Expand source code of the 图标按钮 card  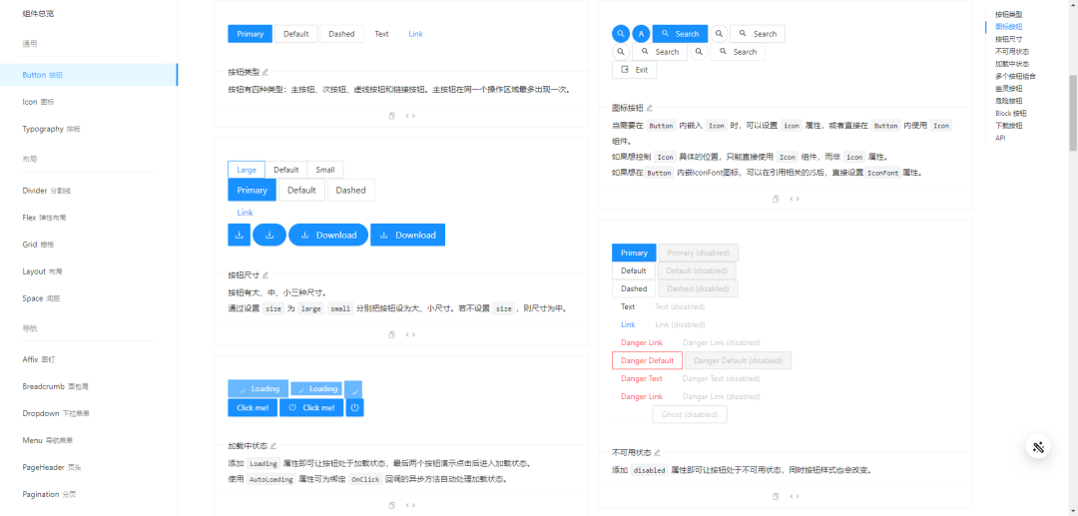tap(795, 199)
